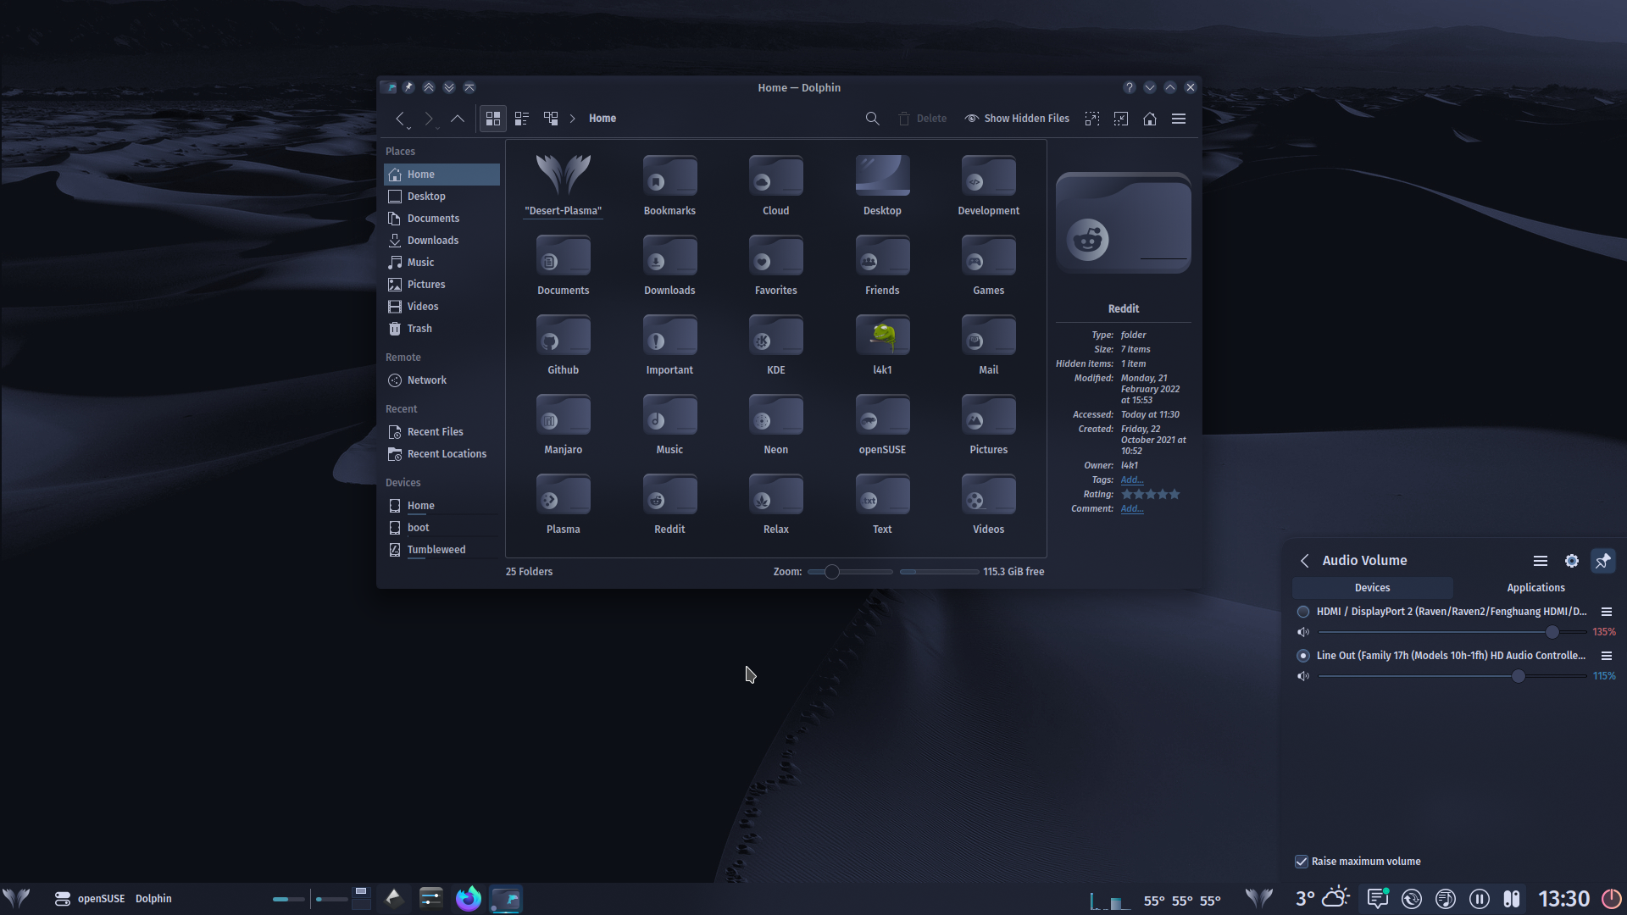Select the l4k1 chameleon folder

[x=882, y=336]
